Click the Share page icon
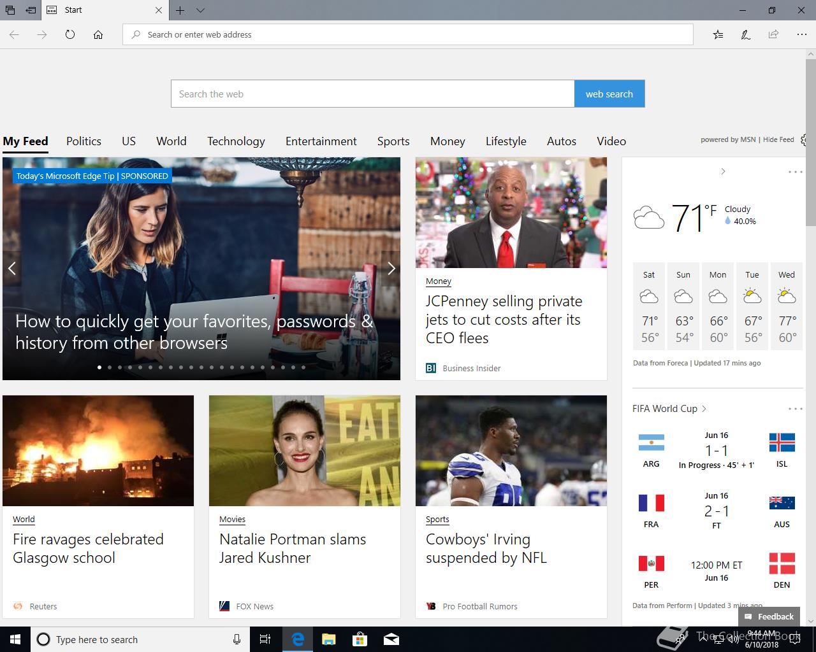Image resolution: width=816 pixels, height=652 pixels. (773, 34)
